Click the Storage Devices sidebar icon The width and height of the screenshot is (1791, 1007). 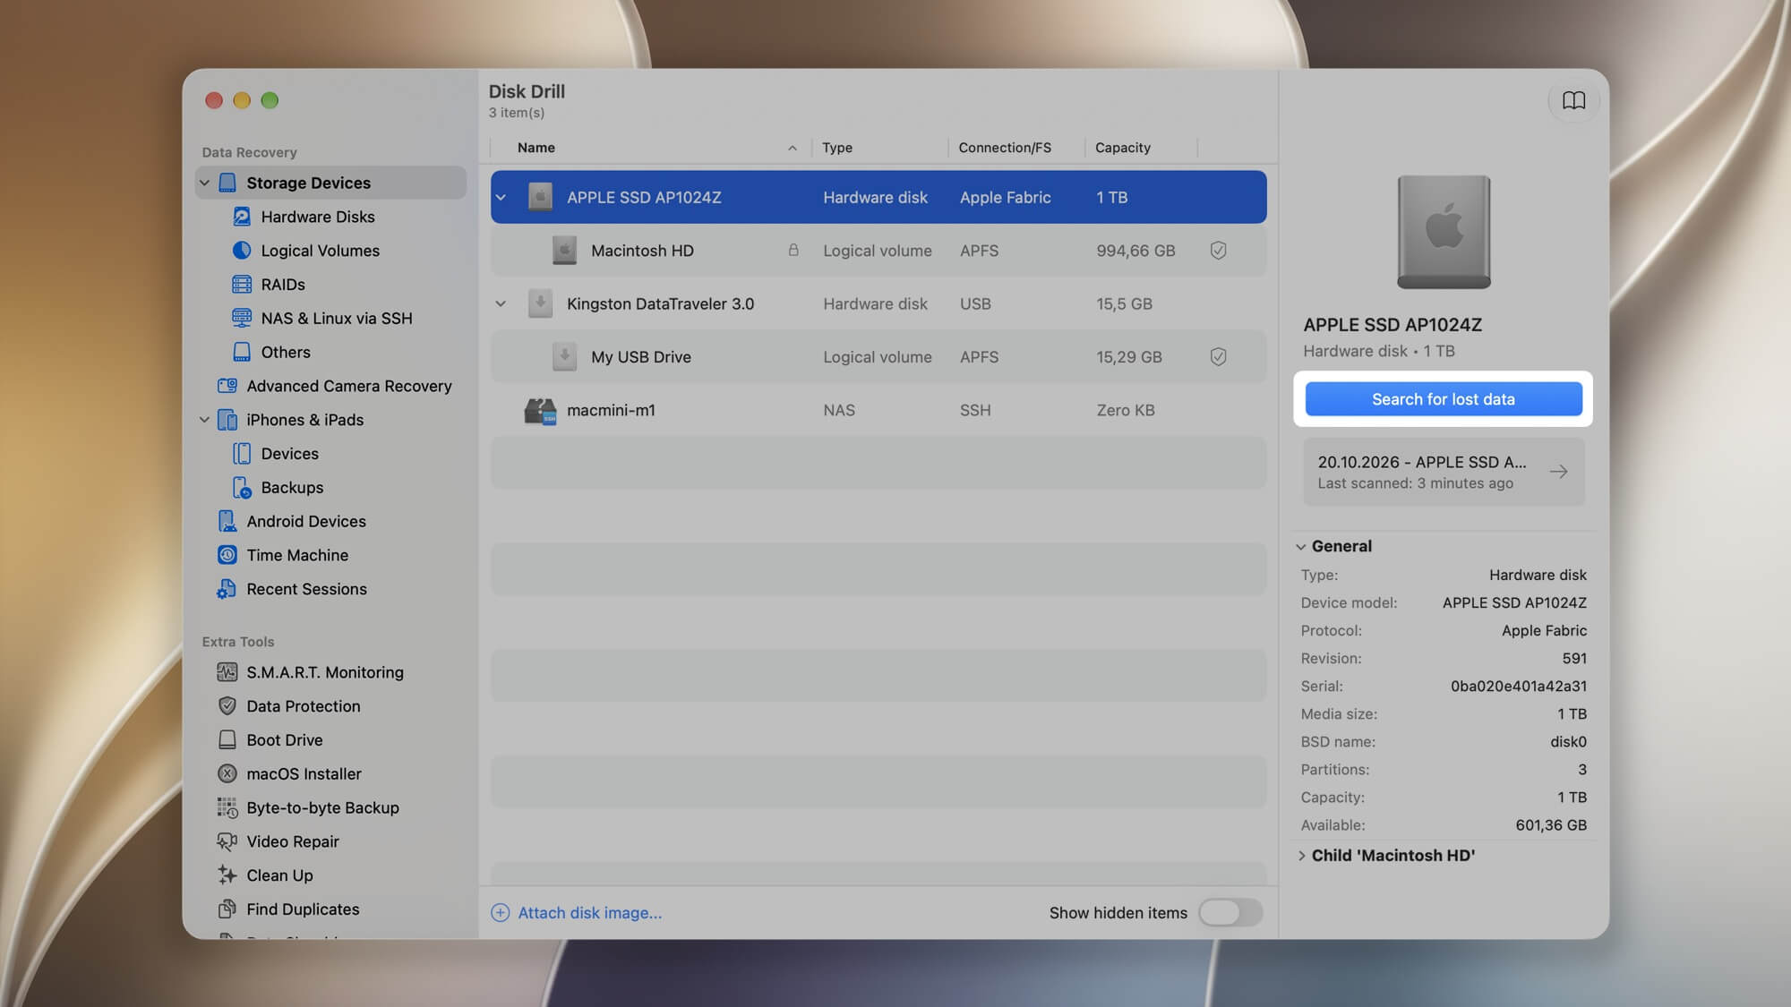227,183
